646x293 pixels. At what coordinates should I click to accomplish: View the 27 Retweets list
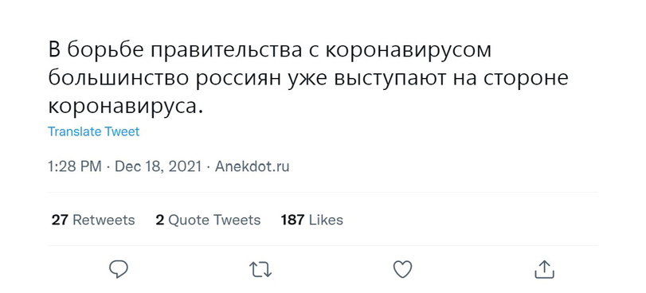pyautogui.click(x=93, y=220)
